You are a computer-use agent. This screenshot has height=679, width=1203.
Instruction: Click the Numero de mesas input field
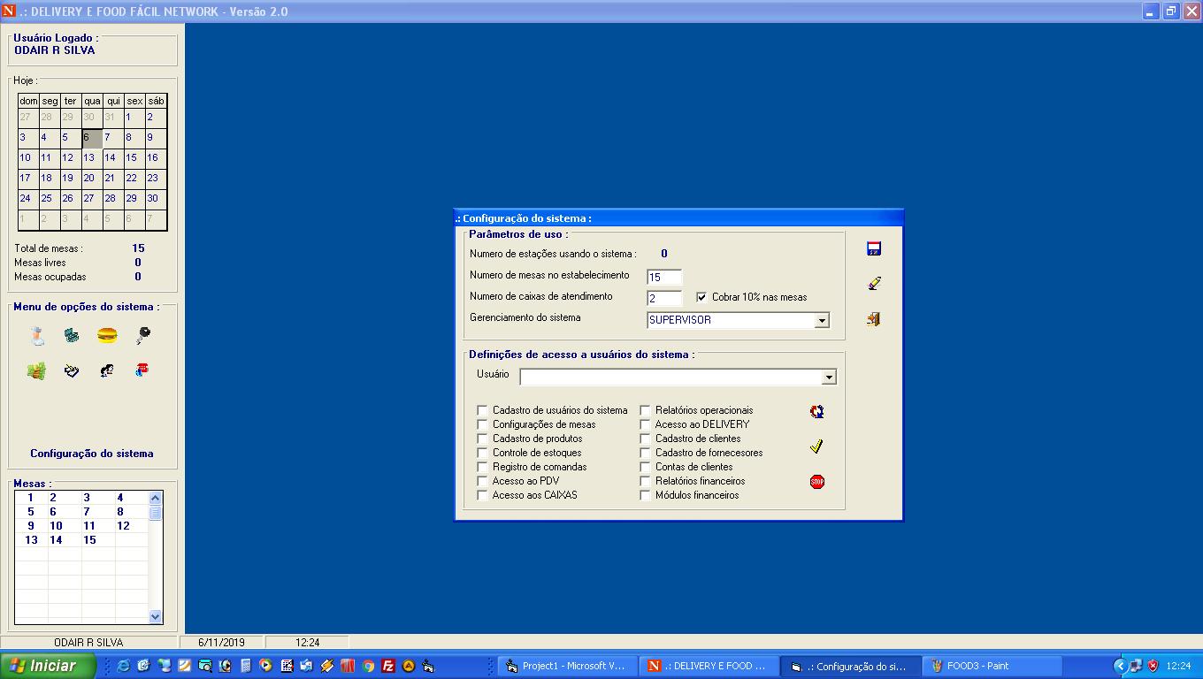pos(664,278)
